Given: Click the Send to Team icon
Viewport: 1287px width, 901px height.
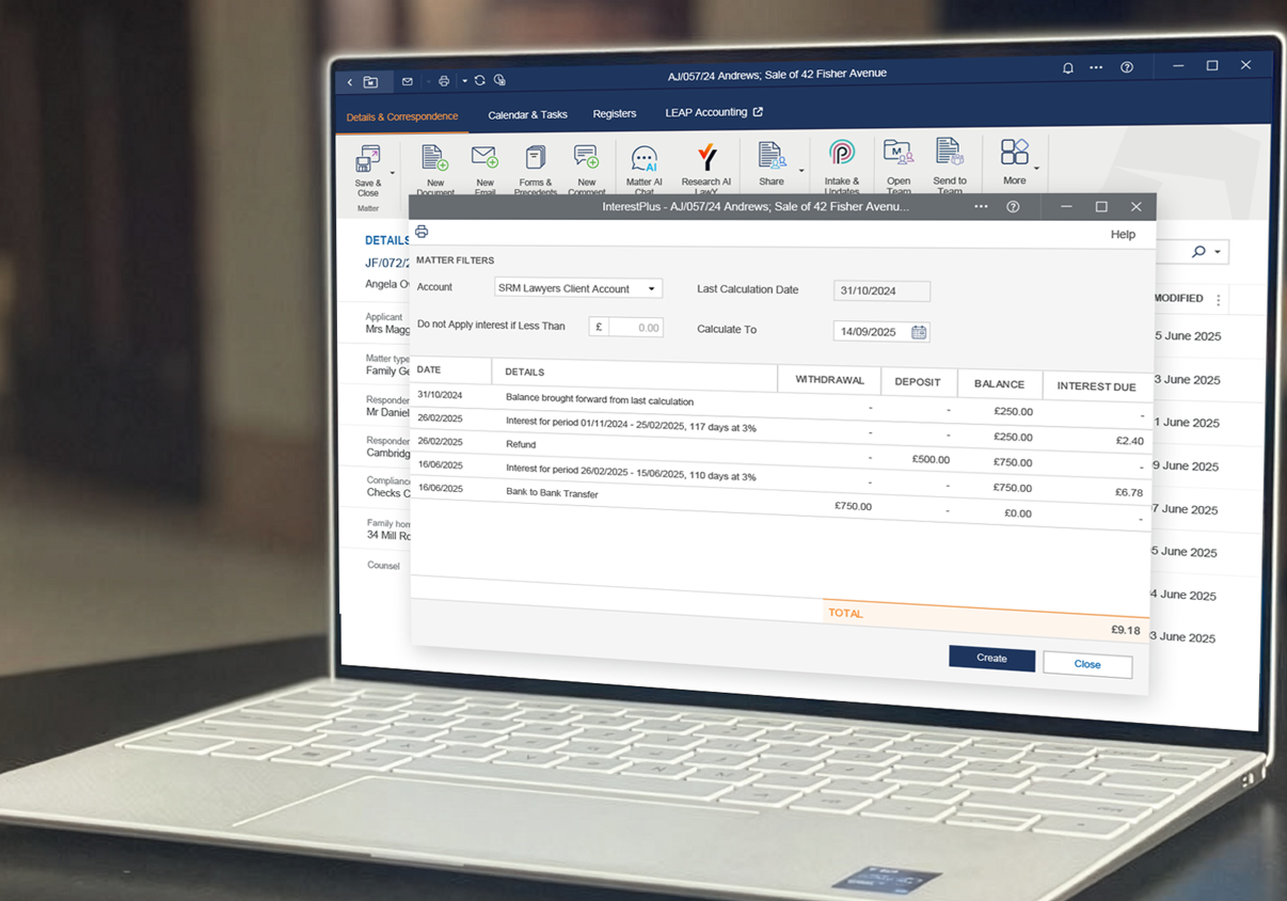Looking at the screenshot, I should click(x=949, y=152).
